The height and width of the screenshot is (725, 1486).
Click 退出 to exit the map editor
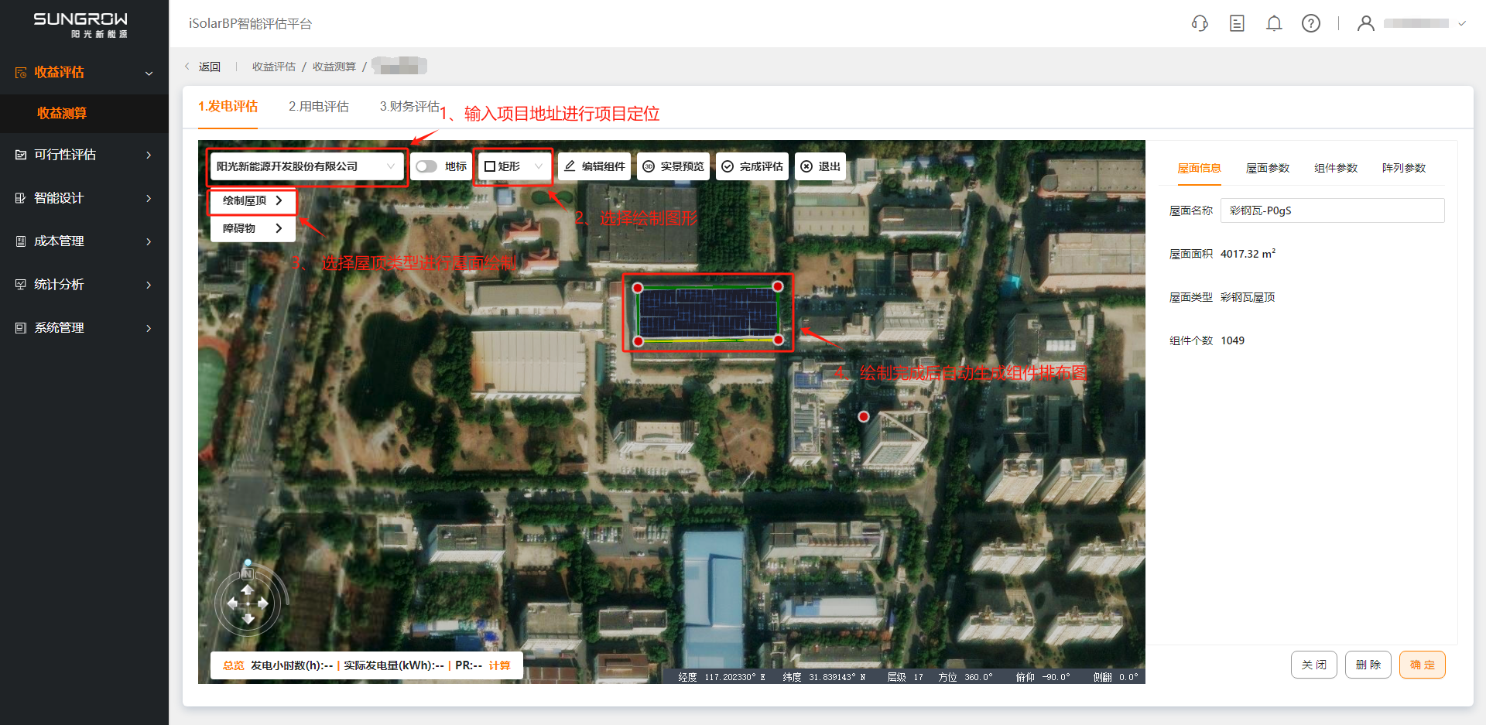pos(820,166)
